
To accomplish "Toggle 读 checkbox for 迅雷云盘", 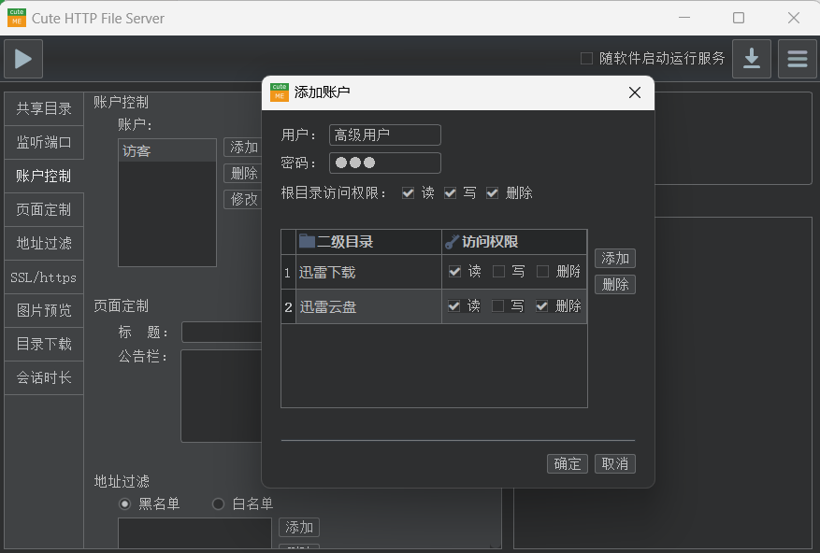I will (453, 305).
